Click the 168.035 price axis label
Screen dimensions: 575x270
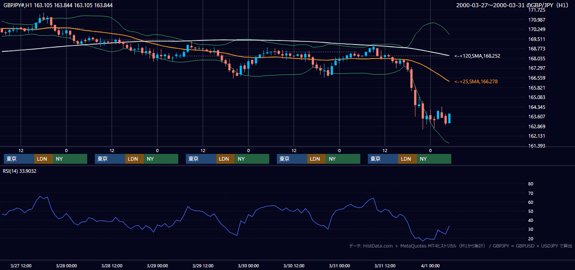click(537, 58)
